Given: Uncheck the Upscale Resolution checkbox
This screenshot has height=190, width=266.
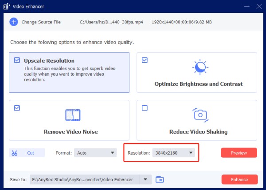Looking at the screenshot, I should point(17,61).
